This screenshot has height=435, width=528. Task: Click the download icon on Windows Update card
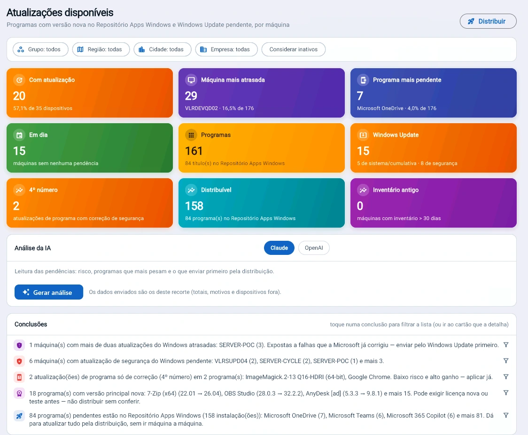[x=363, y=135]
